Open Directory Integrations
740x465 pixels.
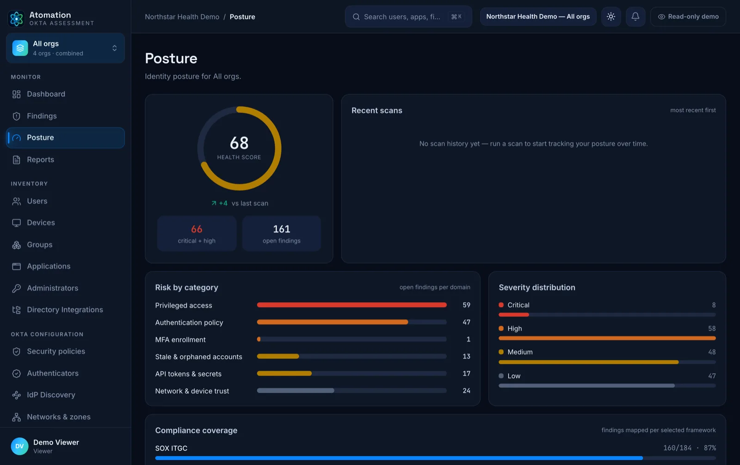point(65,310)
